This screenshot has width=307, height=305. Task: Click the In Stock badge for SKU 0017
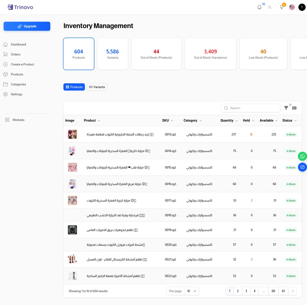(x=291, y=201)
